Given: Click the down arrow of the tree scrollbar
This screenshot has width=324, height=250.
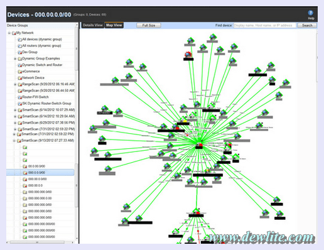Looking at the screenshot, I should (x=77, y=239).
